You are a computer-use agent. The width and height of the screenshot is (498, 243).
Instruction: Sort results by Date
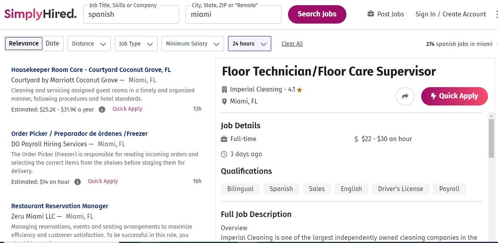click(52, 44)
